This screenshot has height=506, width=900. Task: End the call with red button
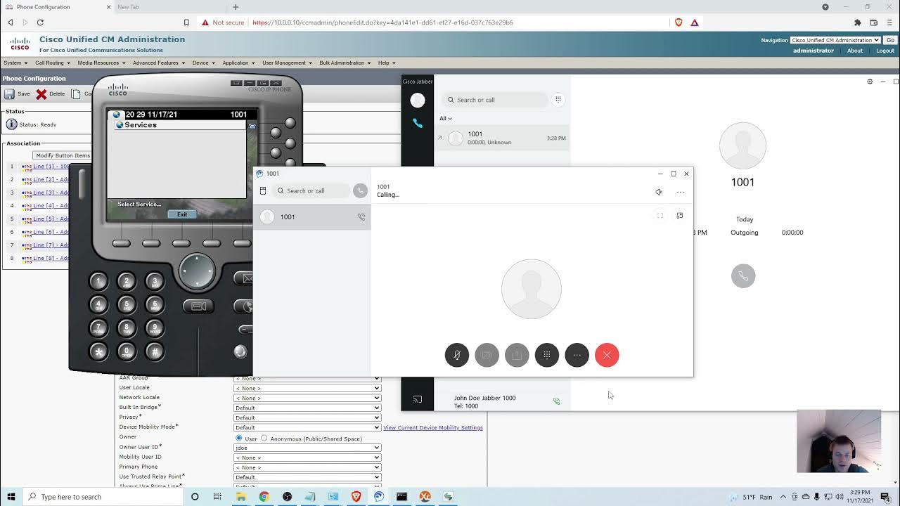[607, 355]
